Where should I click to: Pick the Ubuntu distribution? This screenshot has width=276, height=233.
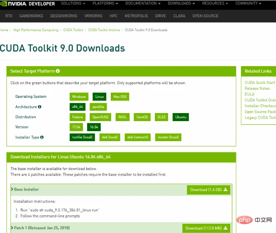click(x=181, y=117)
